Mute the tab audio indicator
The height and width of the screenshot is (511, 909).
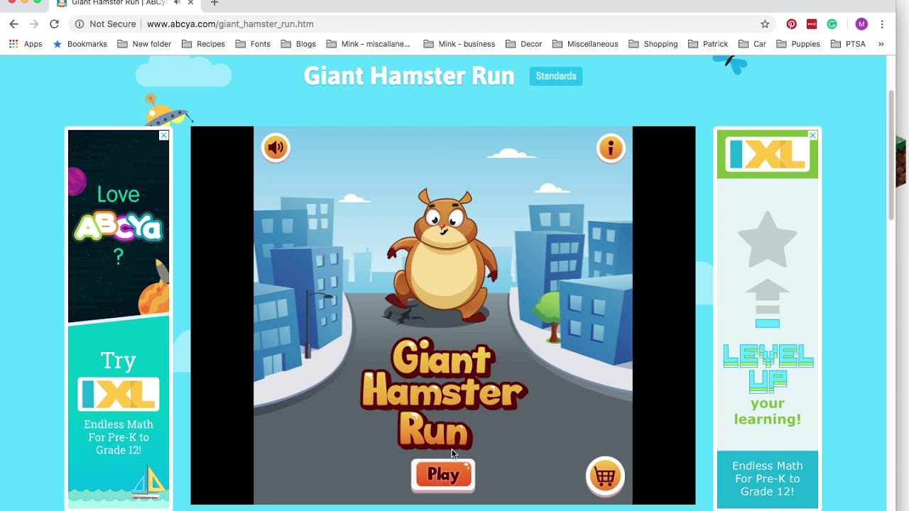[177, 3]
